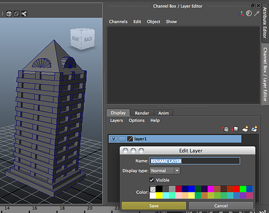Open the Attribute Editor side tab
This screenshot has height=213, width=269.
[x=265, y=23]
